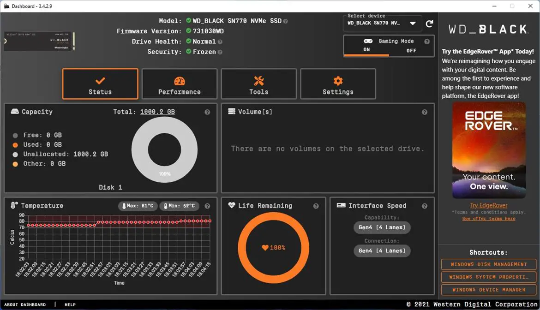Click the heart icon inside life gauge

tap(265, 248)
